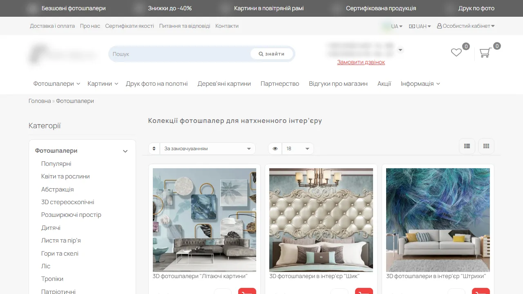Open Відгуки про магазин page
523x294 pixels.
click(x=338, y=84)
